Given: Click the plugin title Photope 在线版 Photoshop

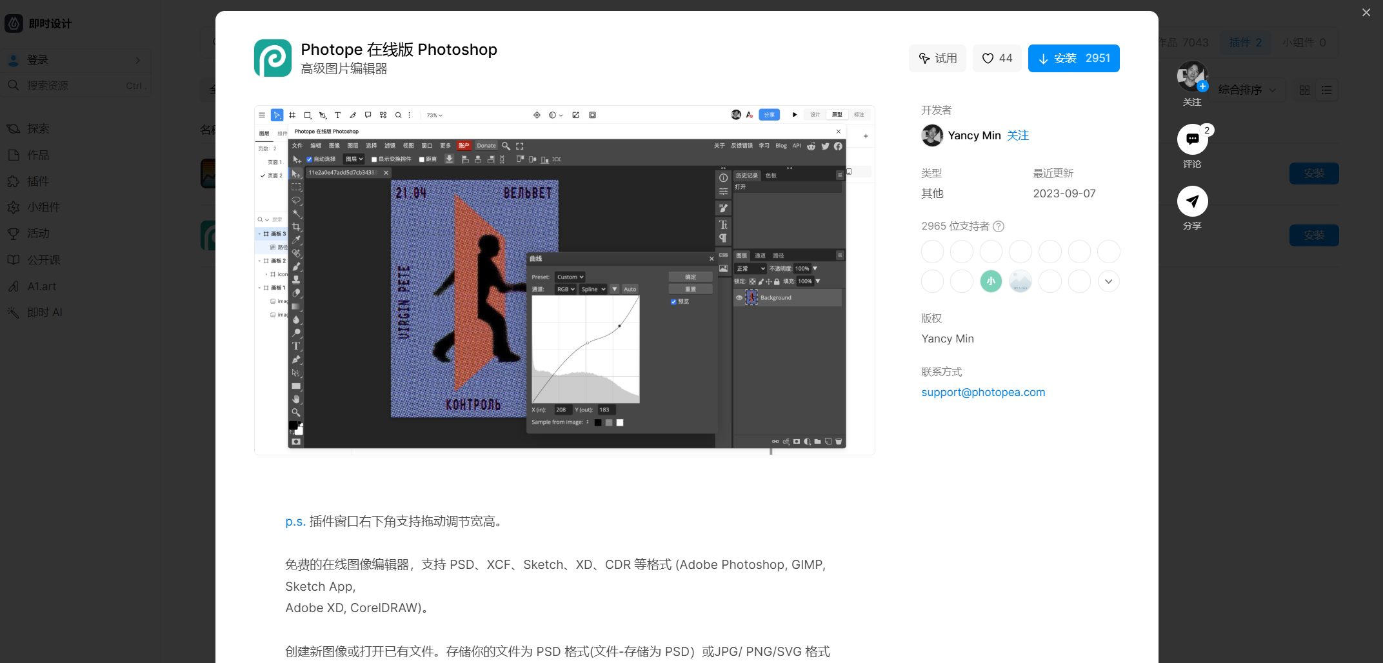Looking at the screenshot, I should pyautogui.click(x=399, y=50).
